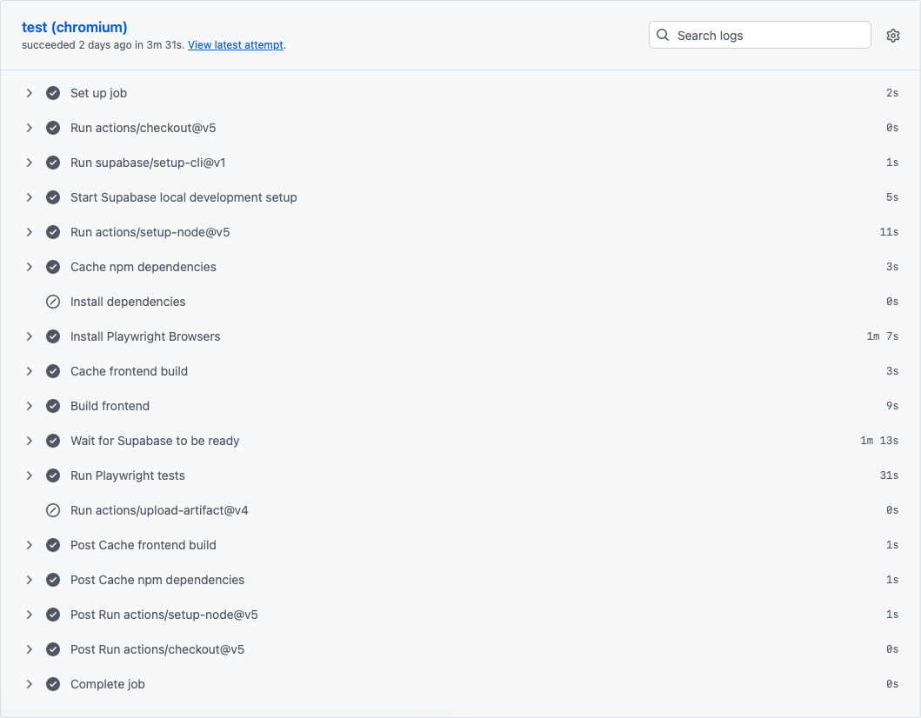Click the Search logs input field
The height and width of the screenshot is (718, 921).
pos(765,35)
